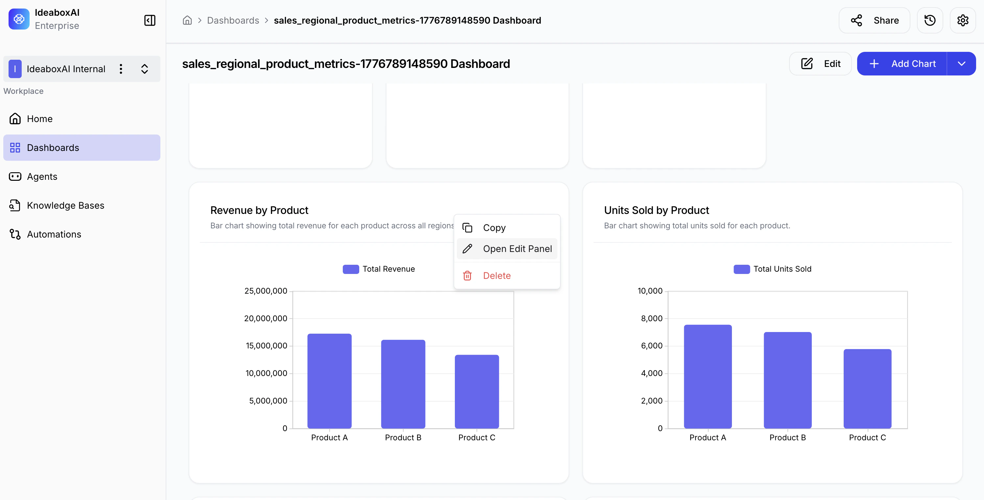The width and height of the screenshot is (984, 500).
Task: Open Dashboards in the sidebar
Action: (x=82, y=148)
